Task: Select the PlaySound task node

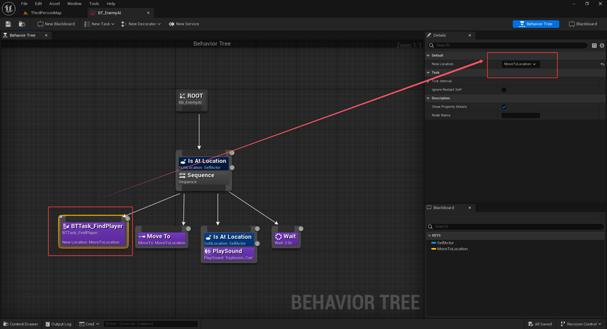Action: pyautogui.click(x=229, y=254)
